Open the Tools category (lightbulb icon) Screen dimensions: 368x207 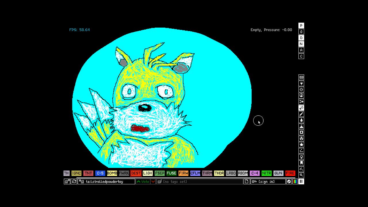coord(301,157)
